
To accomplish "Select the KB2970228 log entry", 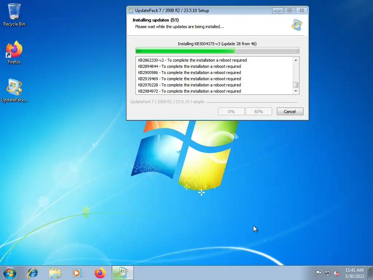I will 189,85.
